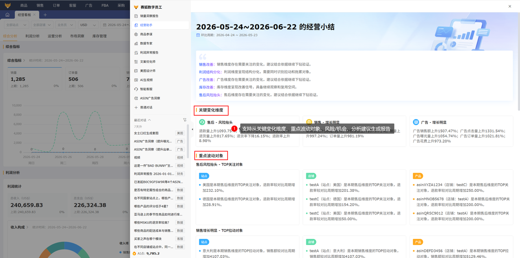
Task: Click the green 售后 - 风险抬头 card icon
Action: (202, 122)
